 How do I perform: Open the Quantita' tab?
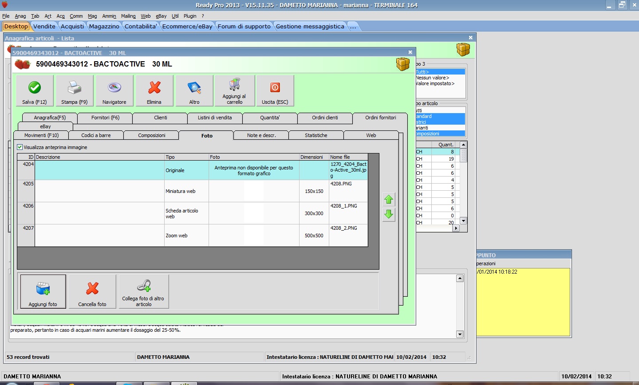click(270, 118)
